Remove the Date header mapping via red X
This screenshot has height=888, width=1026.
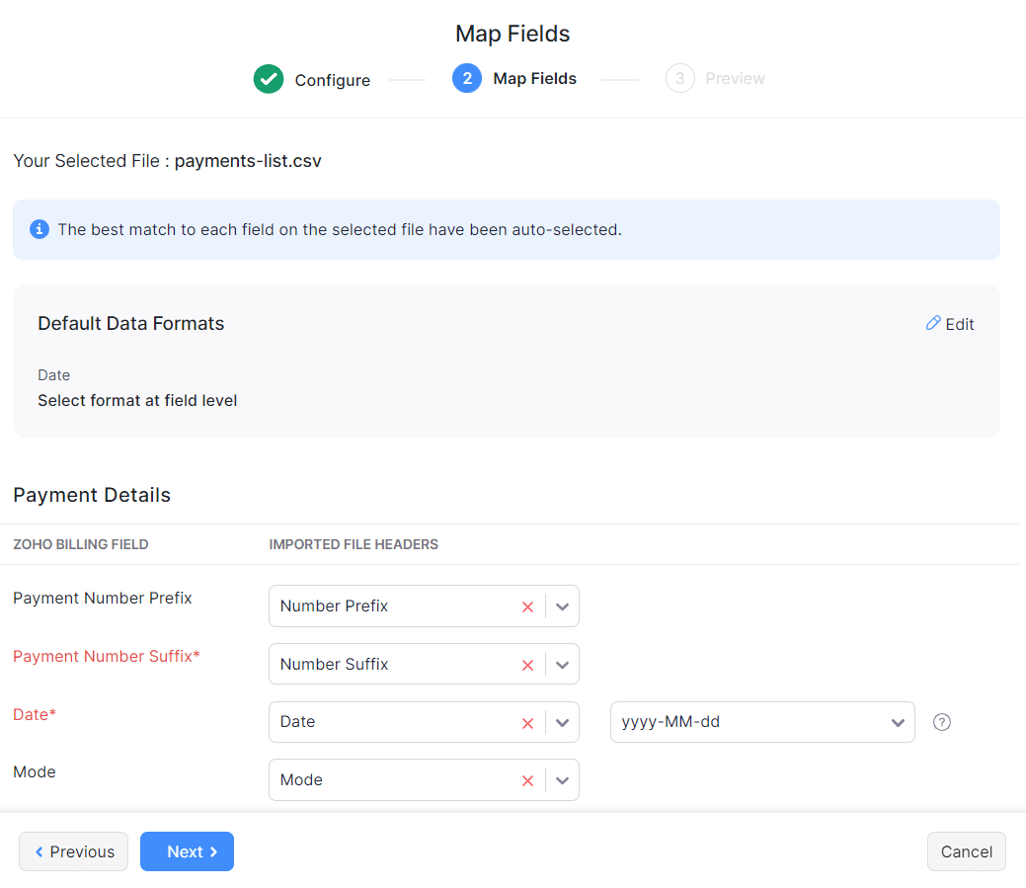(527, 723)
